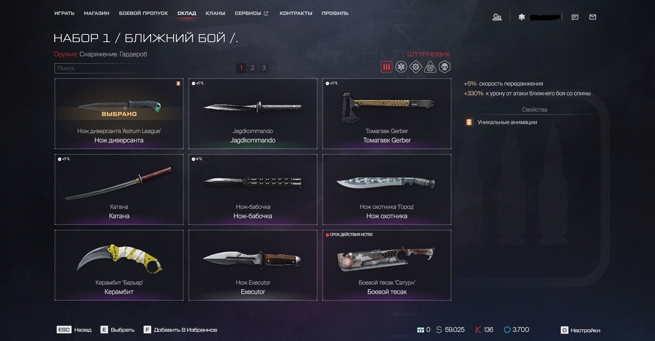The image size is (655, 341).
Task: Click the player rank badge icon
Action: pyautogui.click(x=521, y=17)
